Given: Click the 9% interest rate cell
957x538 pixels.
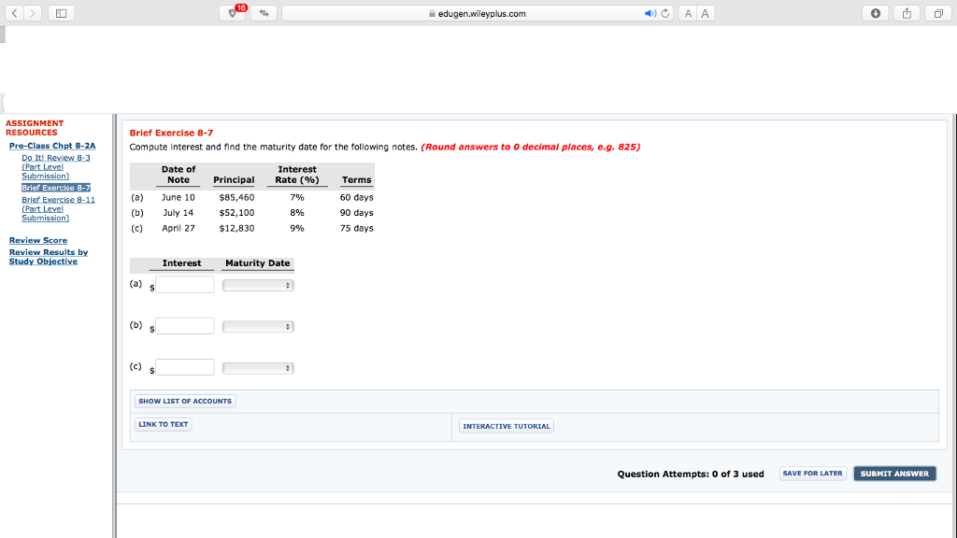Looking at the screenshot, I should [x=297, y=228].
